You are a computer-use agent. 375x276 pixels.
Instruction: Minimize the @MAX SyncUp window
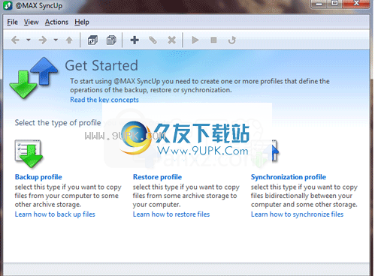pos(319,4)
